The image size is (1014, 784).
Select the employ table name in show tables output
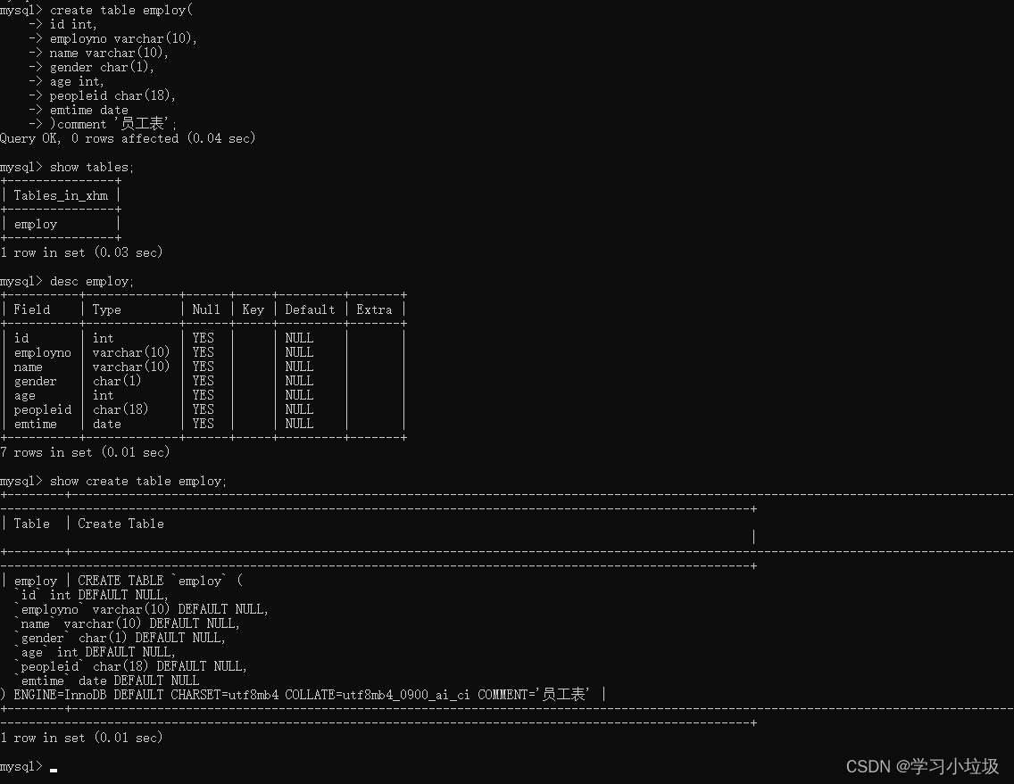[35, 223]
